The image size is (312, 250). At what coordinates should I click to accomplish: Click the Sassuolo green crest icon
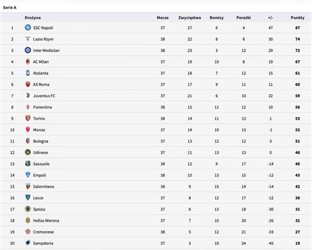coord(28,164)
